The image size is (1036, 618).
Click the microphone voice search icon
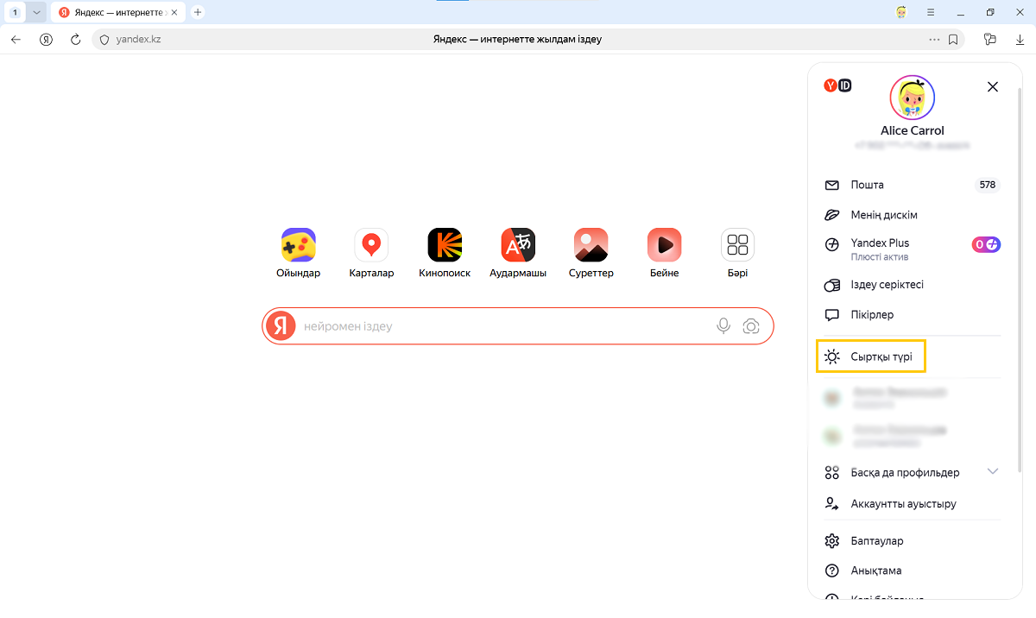coord(723,326)
